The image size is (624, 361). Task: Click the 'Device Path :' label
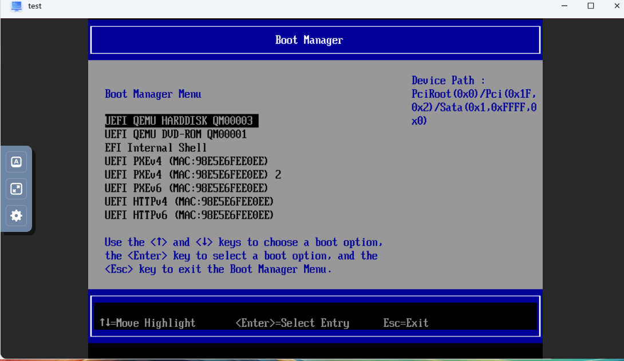[448, 81]
